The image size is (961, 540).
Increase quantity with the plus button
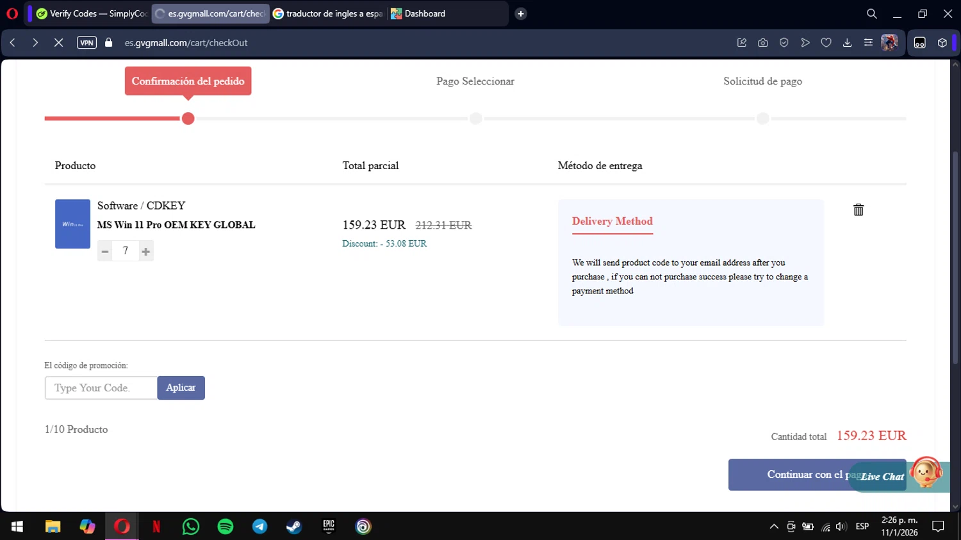(146, 251)
